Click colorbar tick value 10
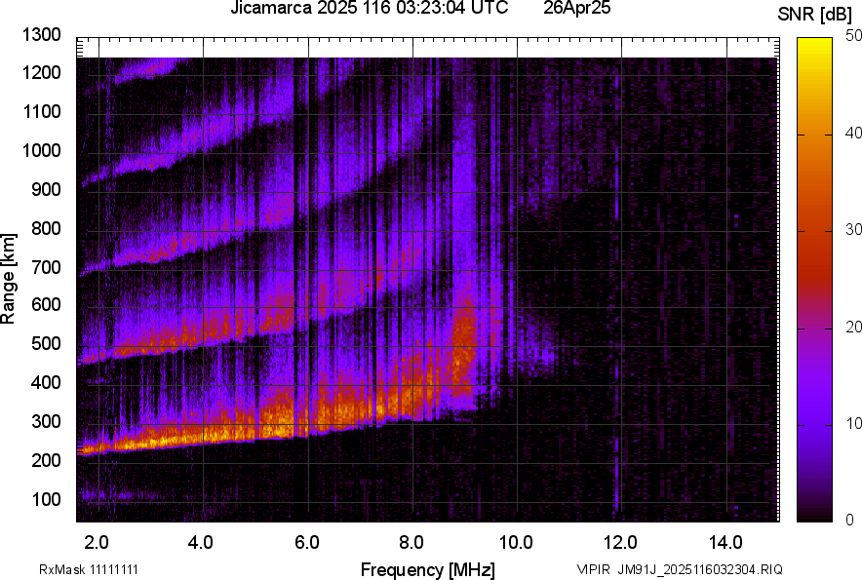The width and height of the screenshot is (862, 580). (853, 423)
